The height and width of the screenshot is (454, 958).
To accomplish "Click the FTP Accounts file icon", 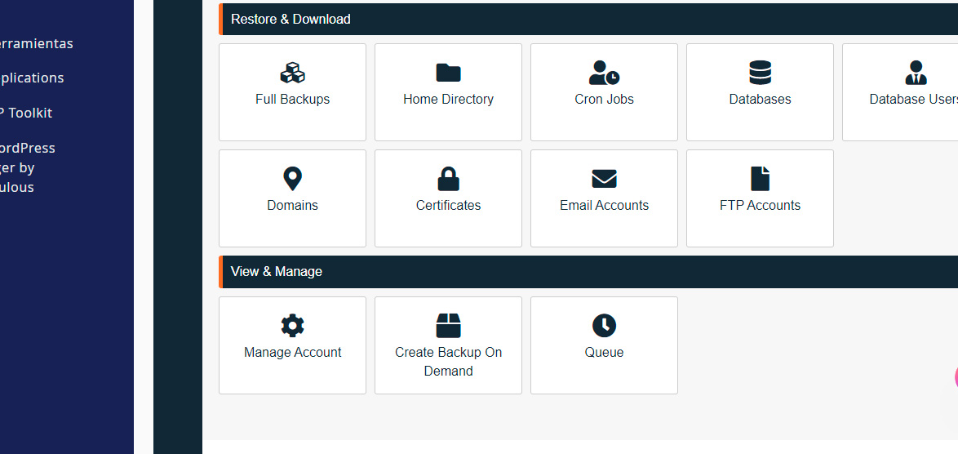I will click(x=760, y=179).
